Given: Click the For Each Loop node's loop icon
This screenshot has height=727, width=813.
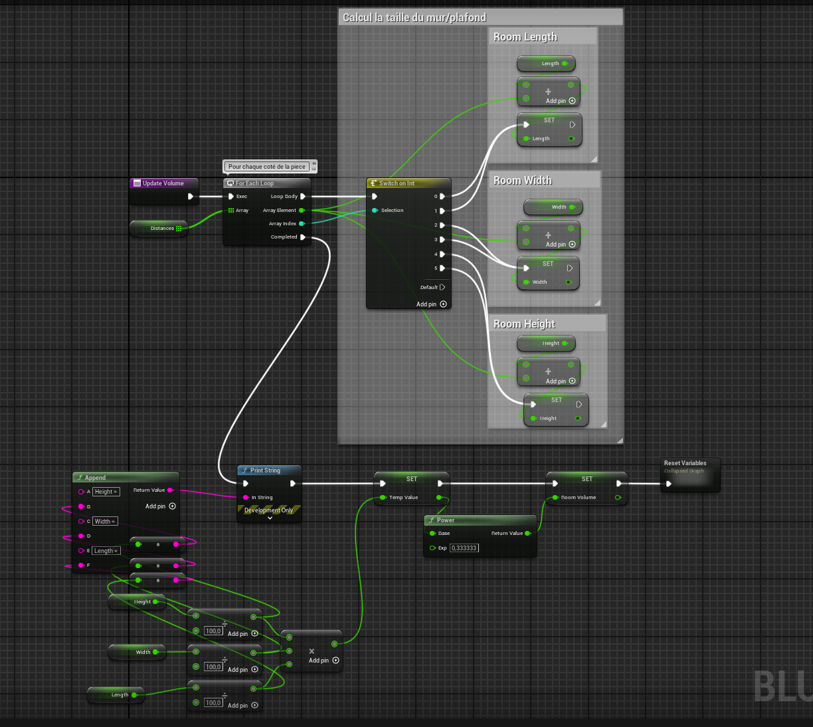Looking at the screenshot, I should 230,183.
